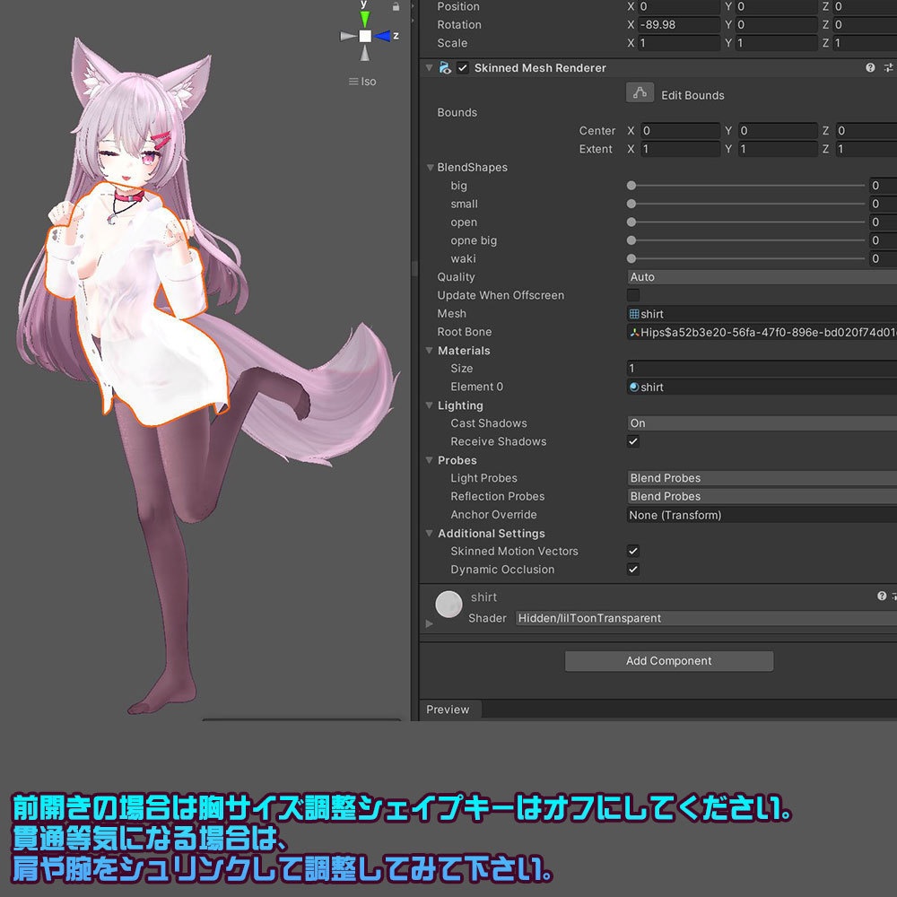Click the Iso projection label
The width and height of the screenshot is (897, 897).
click(x=362, y=82)
